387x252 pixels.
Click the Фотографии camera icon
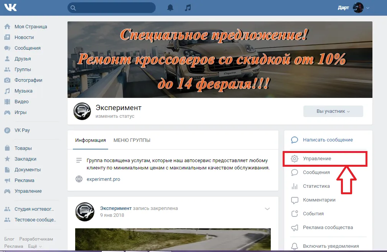(7, 80)
